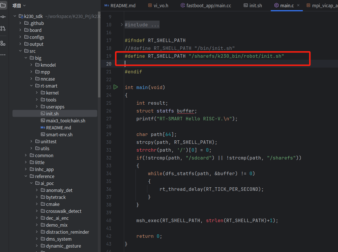
Task: Open the Commit tool window icon
Action: pyautogui.click(x=3, y=17)
